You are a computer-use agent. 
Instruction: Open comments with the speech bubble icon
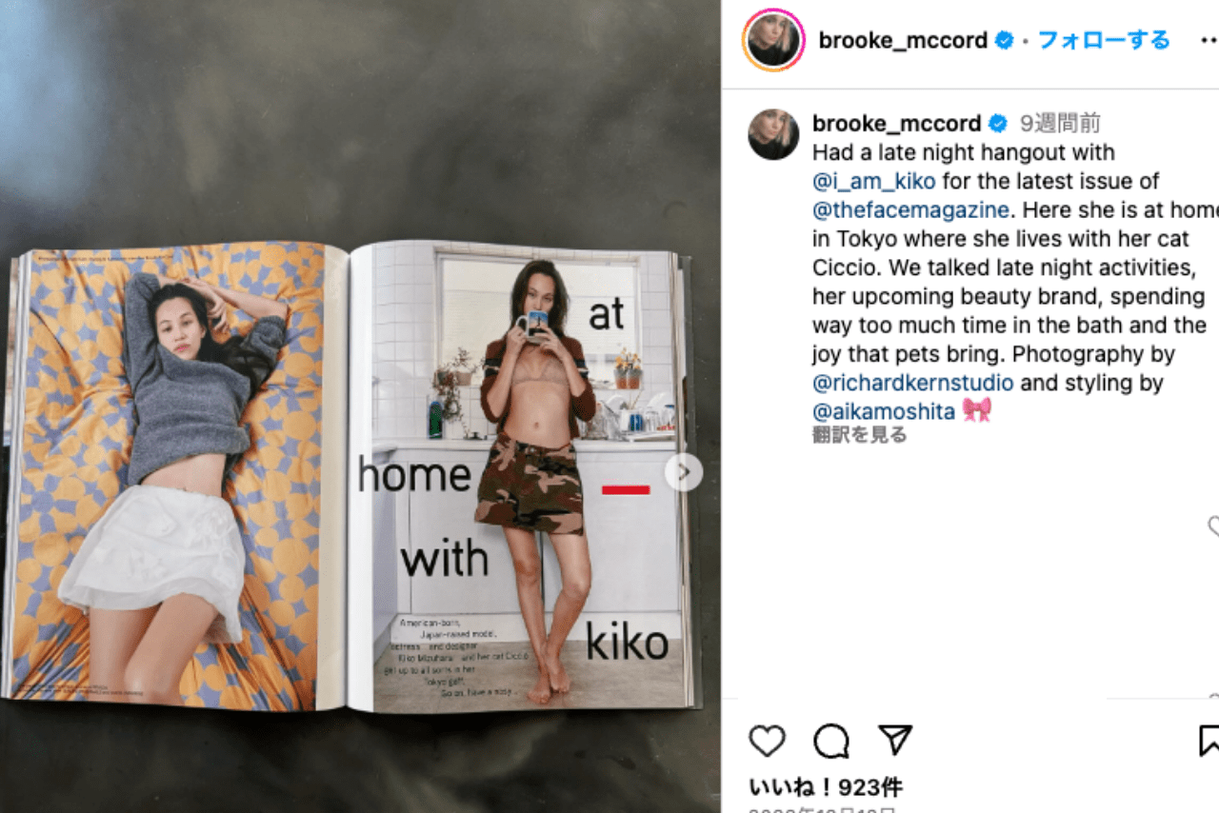point(830,741)
